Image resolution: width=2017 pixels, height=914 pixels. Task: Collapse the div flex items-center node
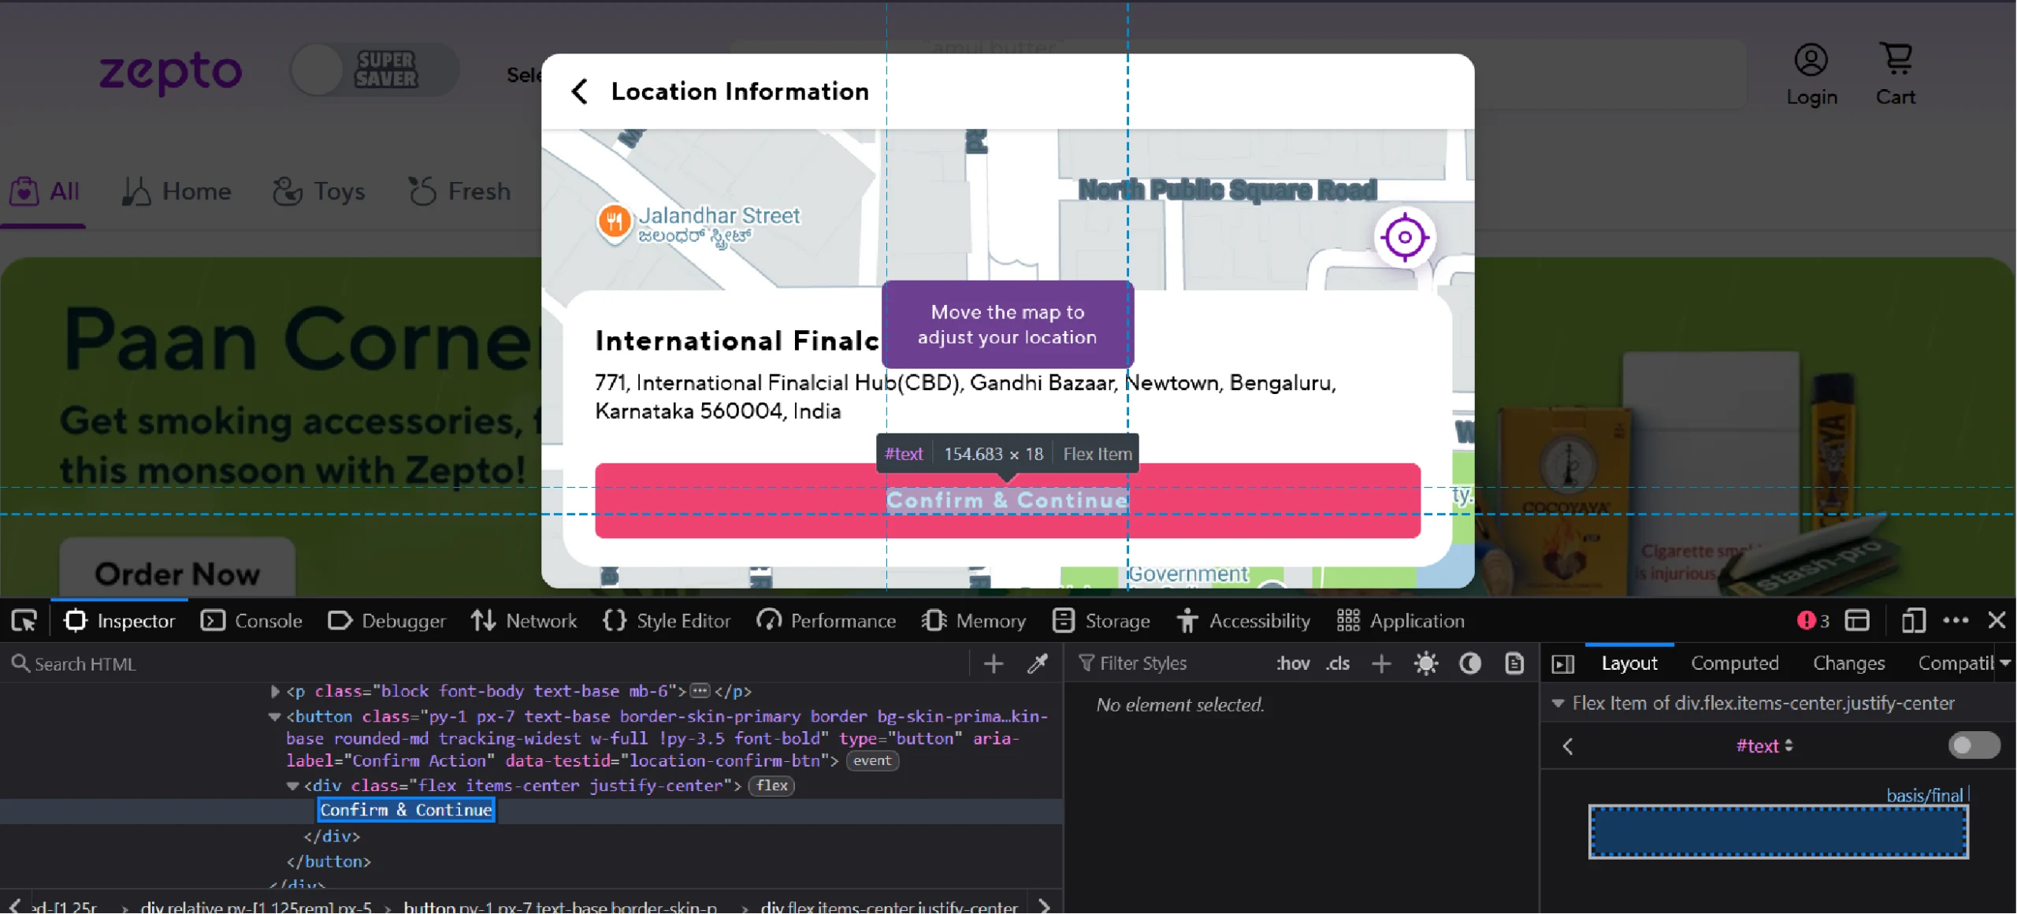292,786
